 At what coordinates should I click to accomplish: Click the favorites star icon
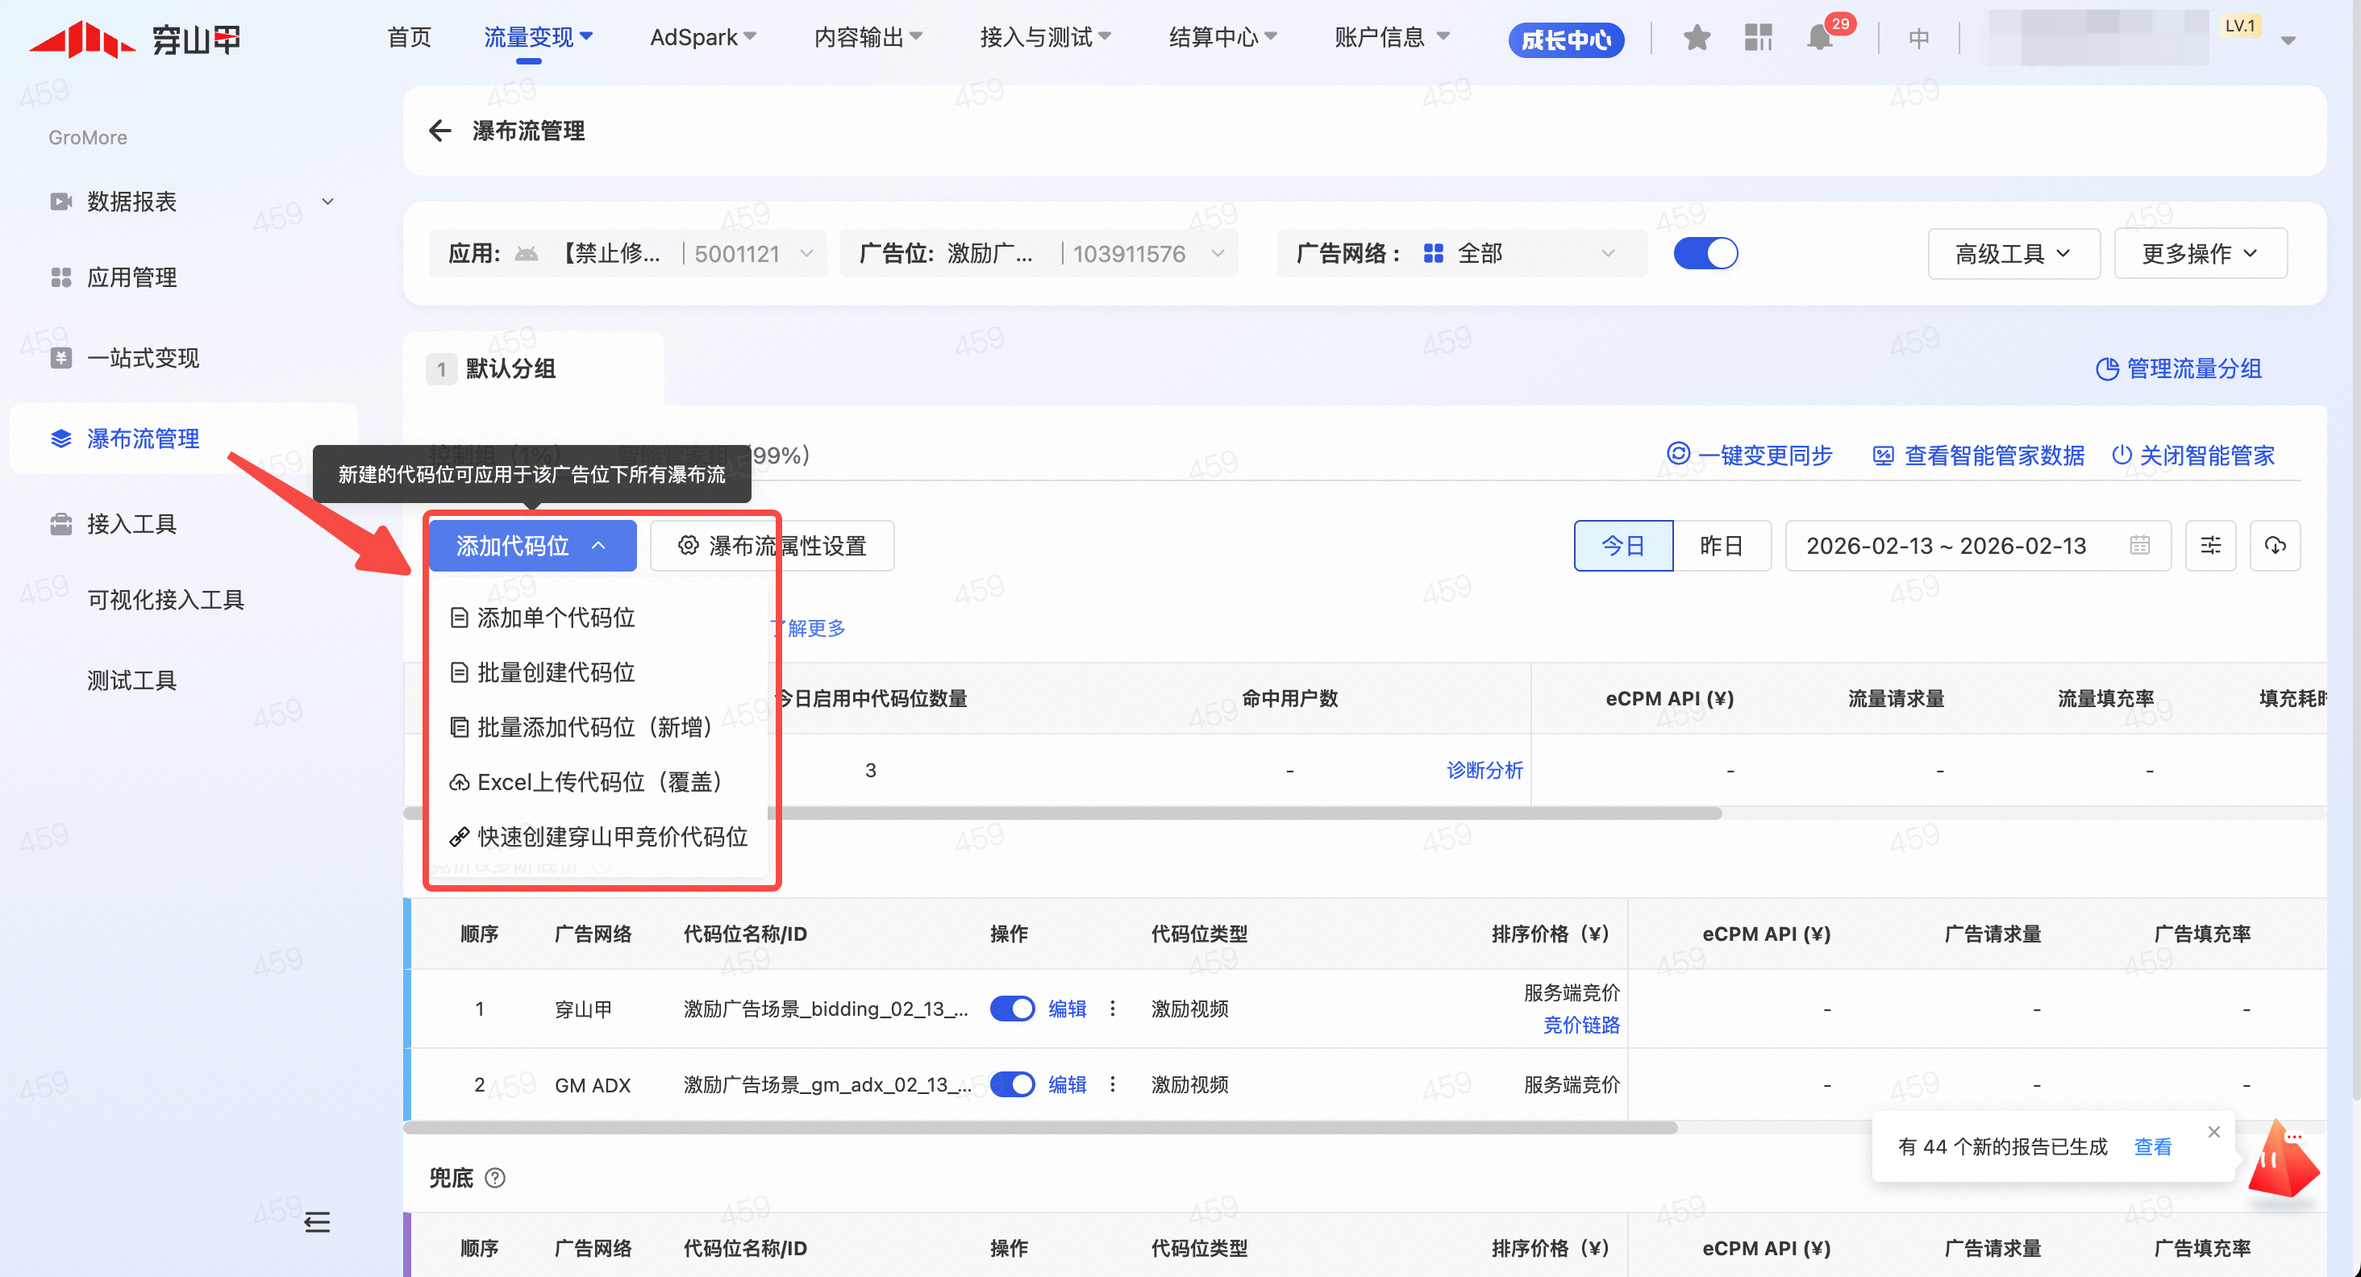pos(1697,38)
